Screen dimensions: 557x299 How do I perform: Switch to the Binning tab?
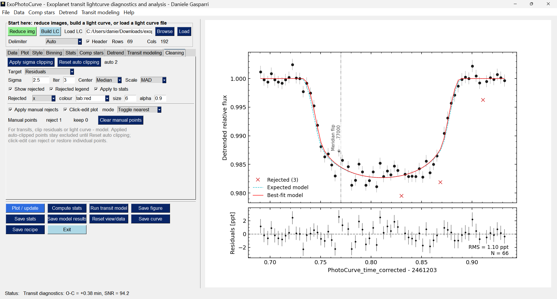pyautogui.click(x=54, y=53)
